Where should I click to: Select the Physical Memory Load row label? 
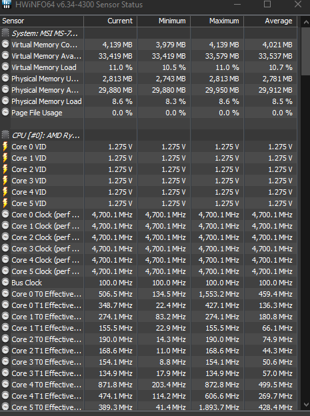pyautogui.click(x=47, y=101)
